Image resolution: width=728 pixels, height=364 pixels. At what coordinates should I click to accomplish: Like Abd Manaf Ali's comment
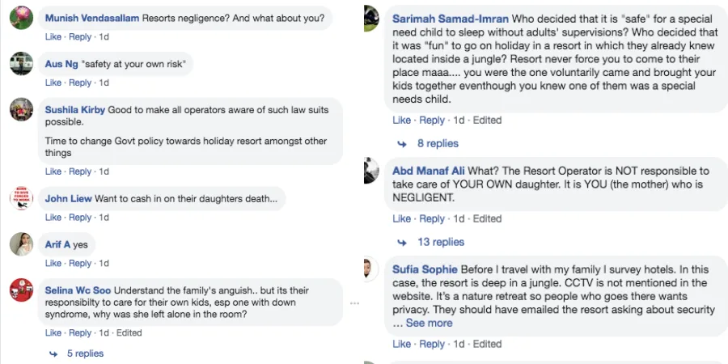tap(401, 218)
